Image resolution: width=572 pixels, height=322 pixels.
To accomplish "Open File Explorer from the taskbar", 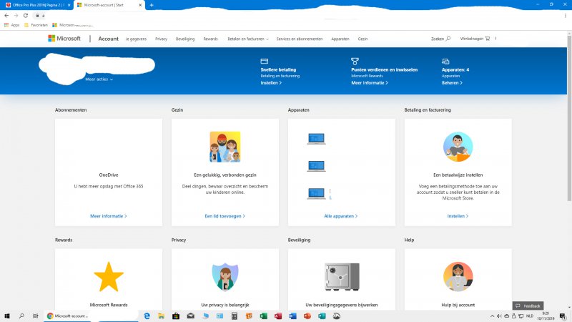I will 162,316.
